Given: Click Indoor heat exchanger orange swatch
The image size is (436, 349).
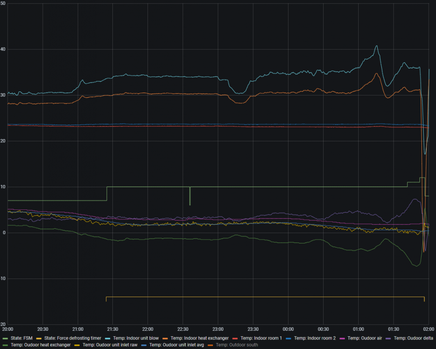Looking at the screenshot, I should [165, 338].
